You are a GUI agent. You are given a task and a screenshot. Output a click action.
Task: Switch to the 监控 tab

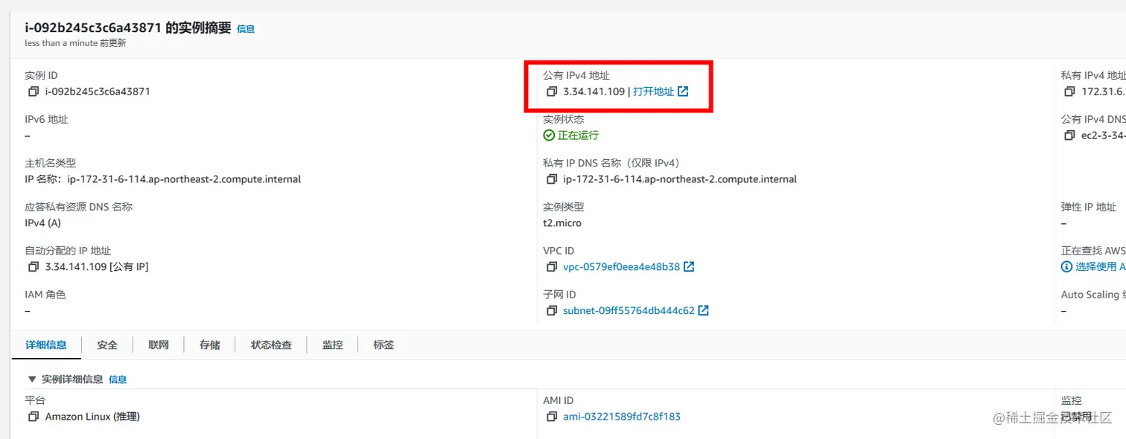333,345
